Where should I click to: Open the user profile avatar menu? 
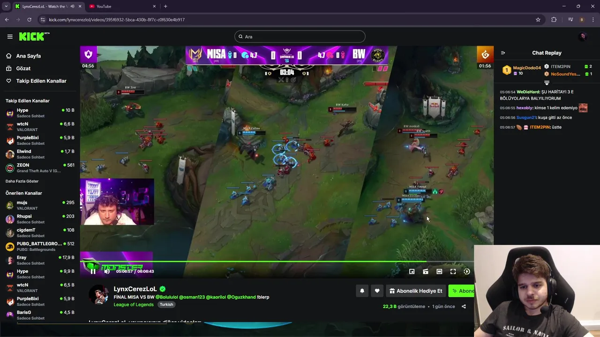coord(583,37)
